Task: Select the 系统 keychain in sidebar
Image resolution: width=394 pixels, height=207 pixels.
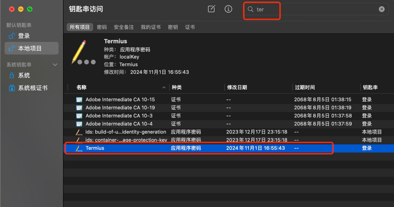Action: tap(24, 76)
